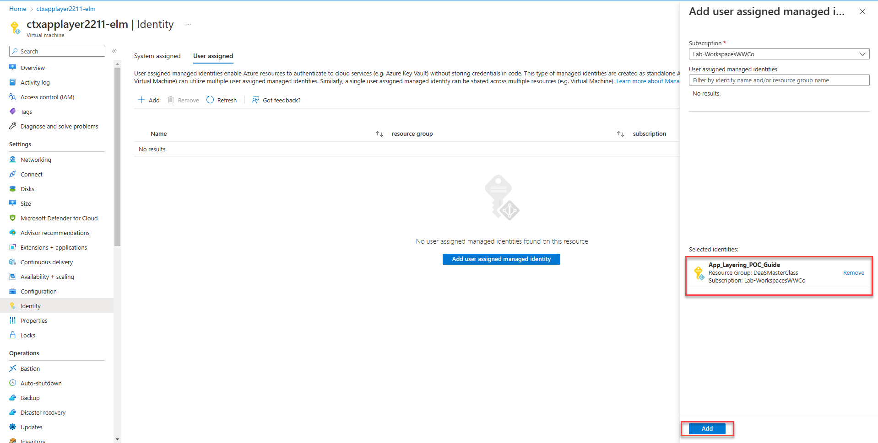The height and width of the screenshot is (443, 878).
Task: Click the Activity log icon
Action: coord(13,82)
